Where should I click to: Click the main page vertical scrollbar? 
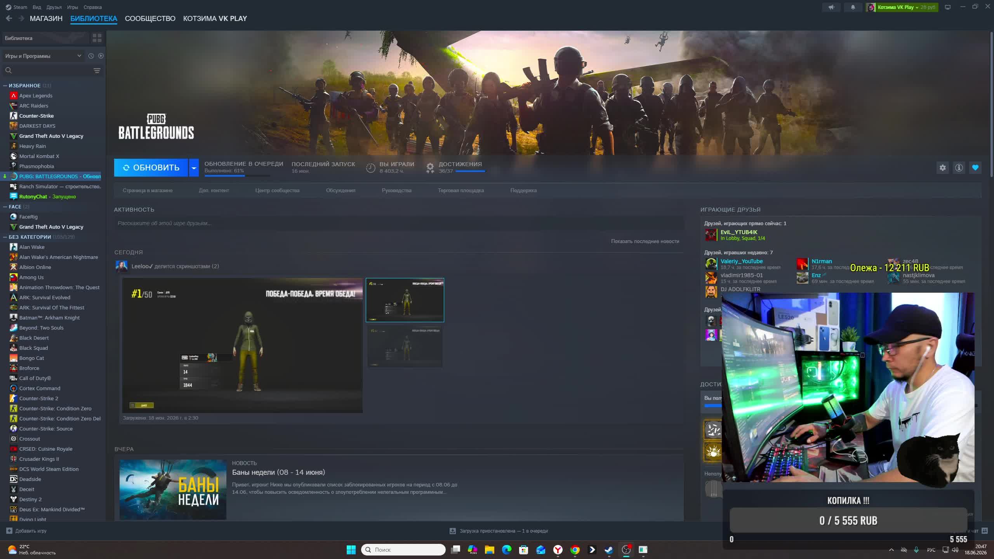tap(991, 105)
